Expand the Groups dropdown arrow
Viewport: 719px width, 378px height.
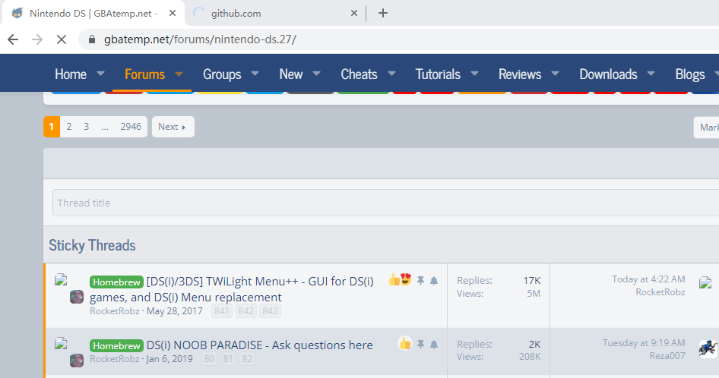coord(255,74)
